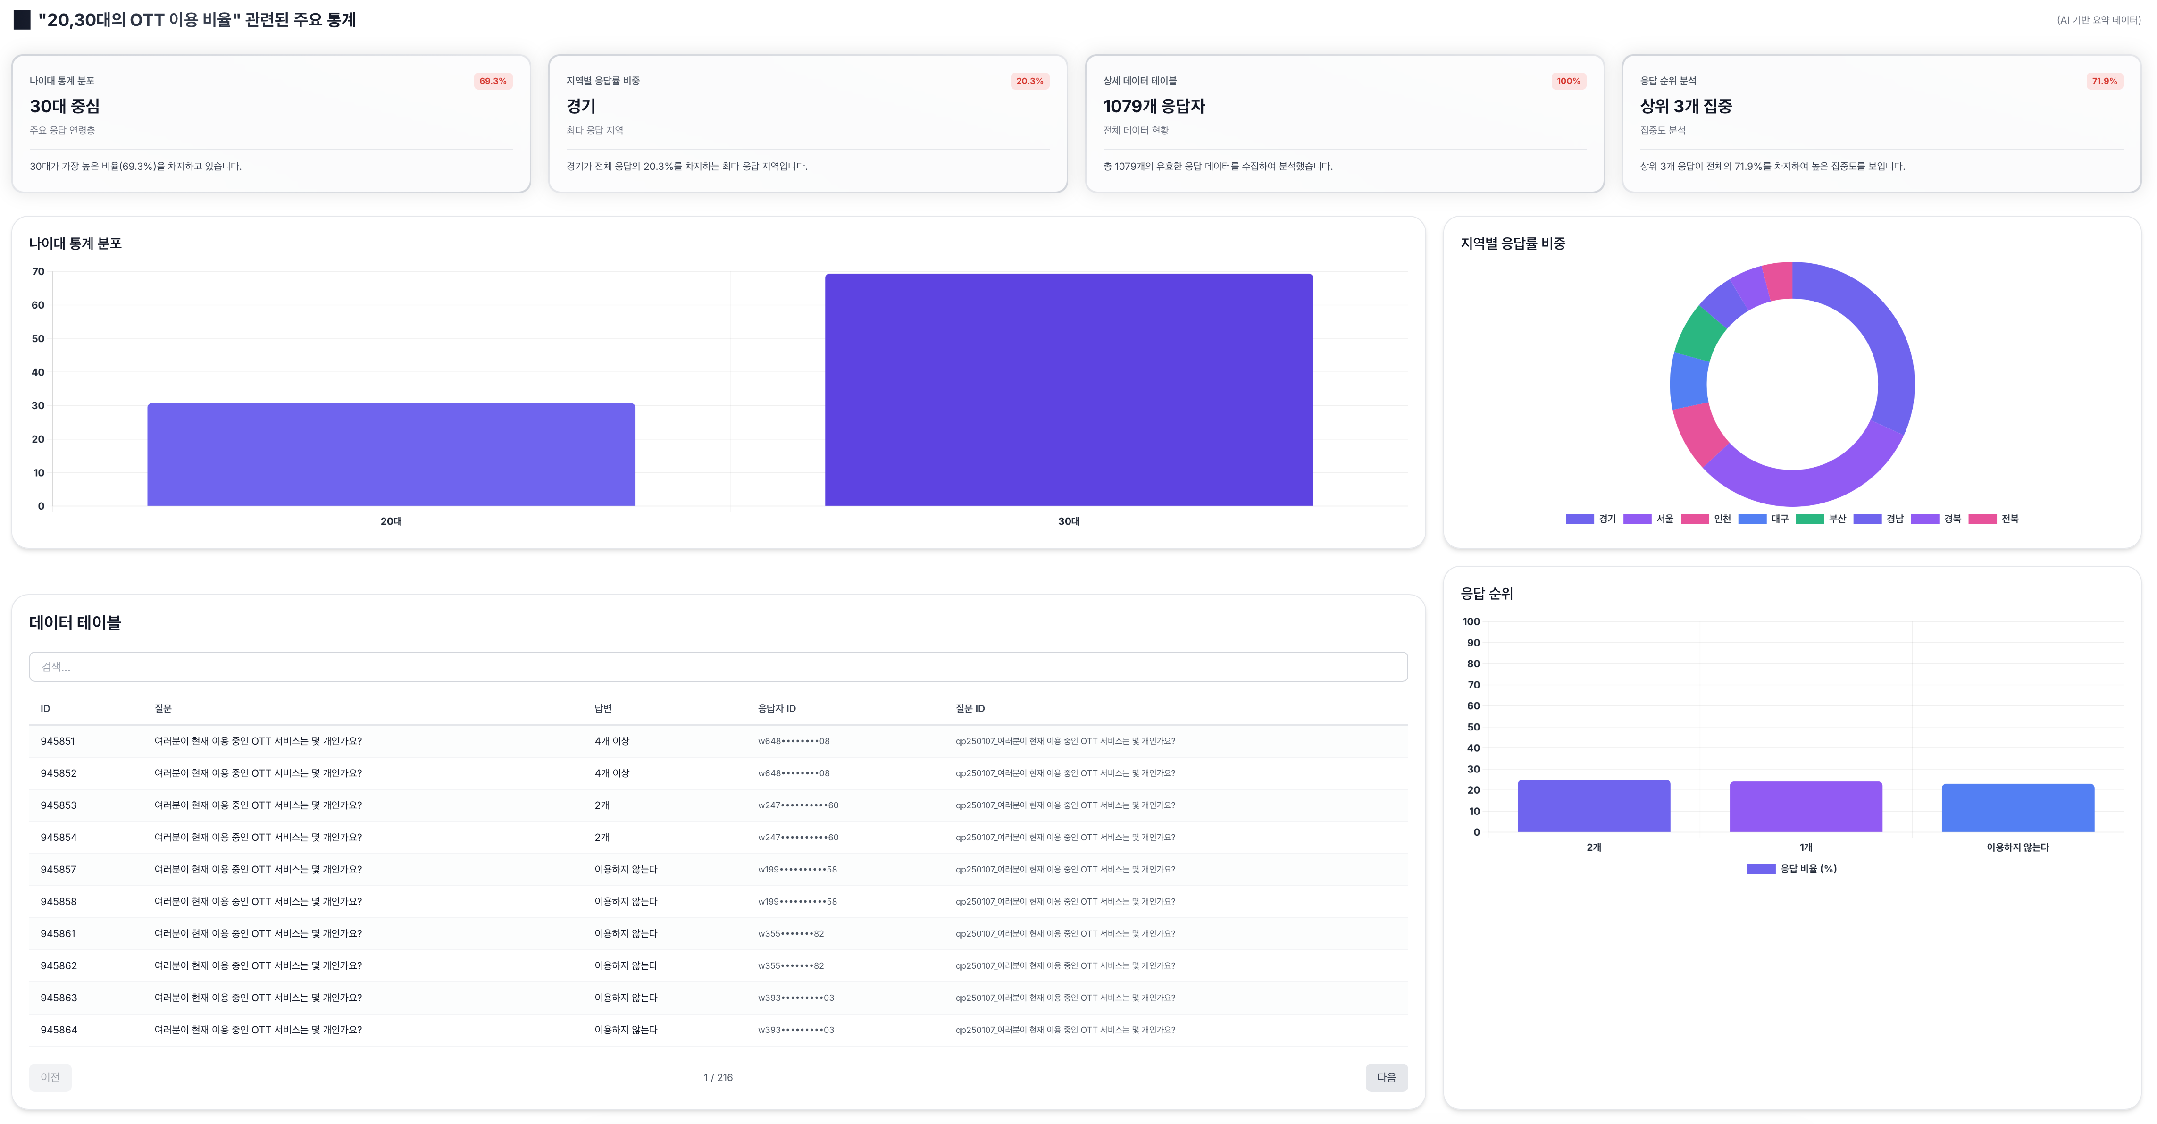The width and height of the screenshot is (2157, 1124).
Task: Click the ID column header
Action: click(x=45, y=709)
